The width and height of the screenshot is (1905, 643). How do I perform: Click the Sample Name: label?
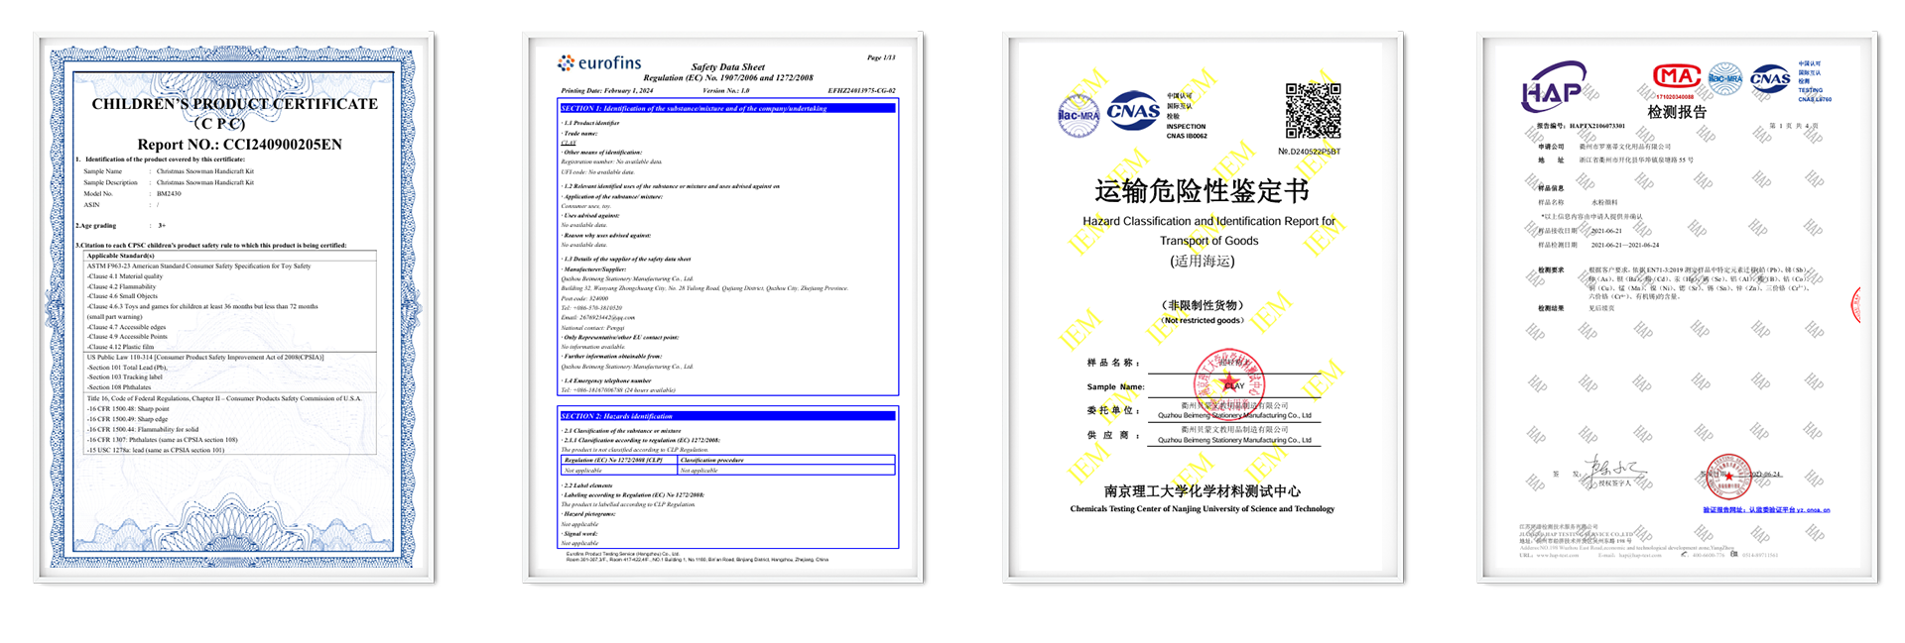1115,387
